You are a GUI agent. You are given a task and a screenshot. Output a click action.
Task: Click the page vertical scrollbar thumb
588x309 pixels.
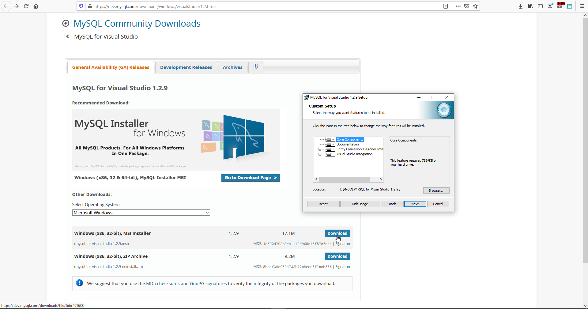click(585, 141)
